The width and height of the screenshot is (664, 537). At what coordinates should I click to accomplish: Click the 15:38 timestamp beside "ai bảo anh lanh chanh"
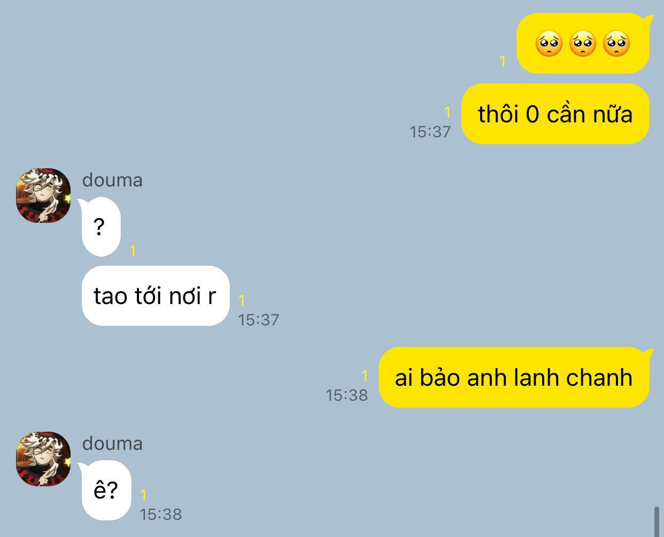(x=347, y=395)
